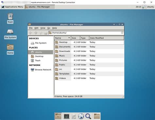
Task: Sort by Size column header
Action: click(76, 38)
